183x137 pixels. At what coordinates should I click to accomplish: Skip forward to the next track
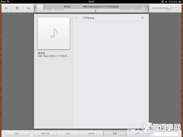point(28,8)
